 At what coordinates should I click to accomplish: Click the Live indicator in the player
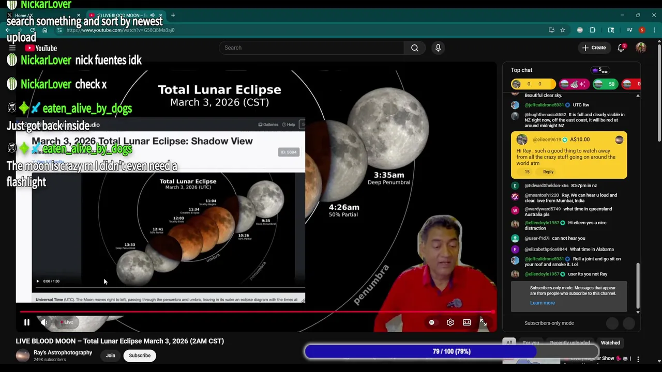point(67,322)
